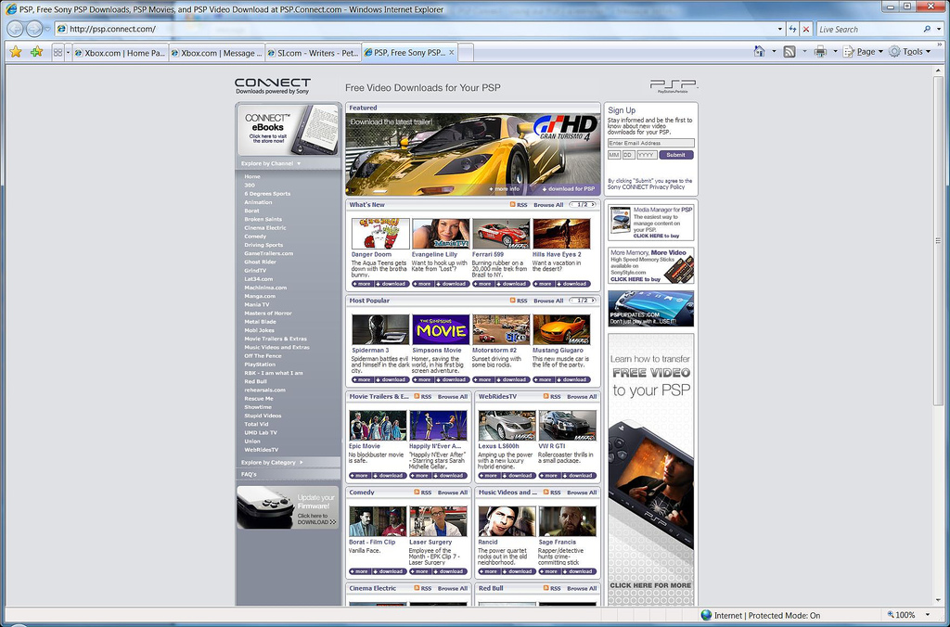Click the Submit button under Sign Up
Screen dimensions: 950x627
pyautogui.click(x=676, y=155)
